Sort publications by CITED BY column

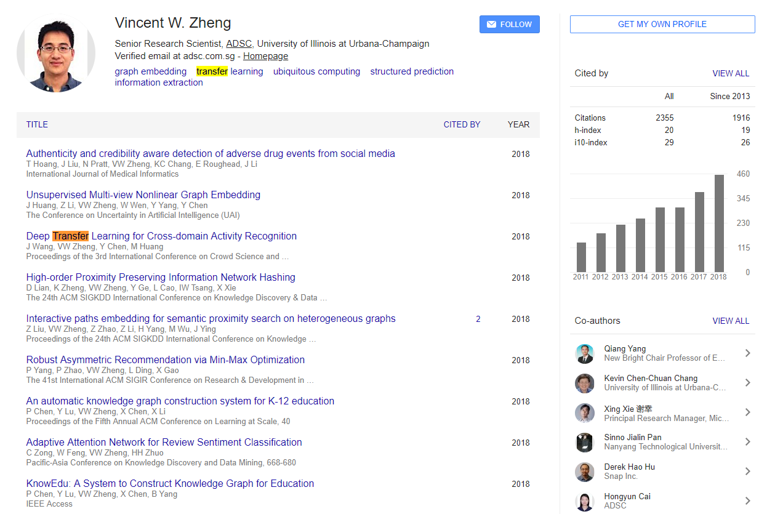[462, 124]
